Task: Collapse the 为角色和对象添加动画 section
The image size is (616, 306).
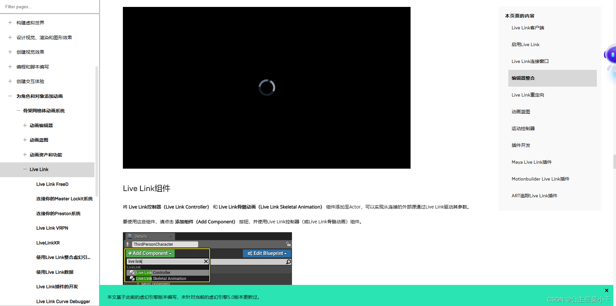Action: 10,96
